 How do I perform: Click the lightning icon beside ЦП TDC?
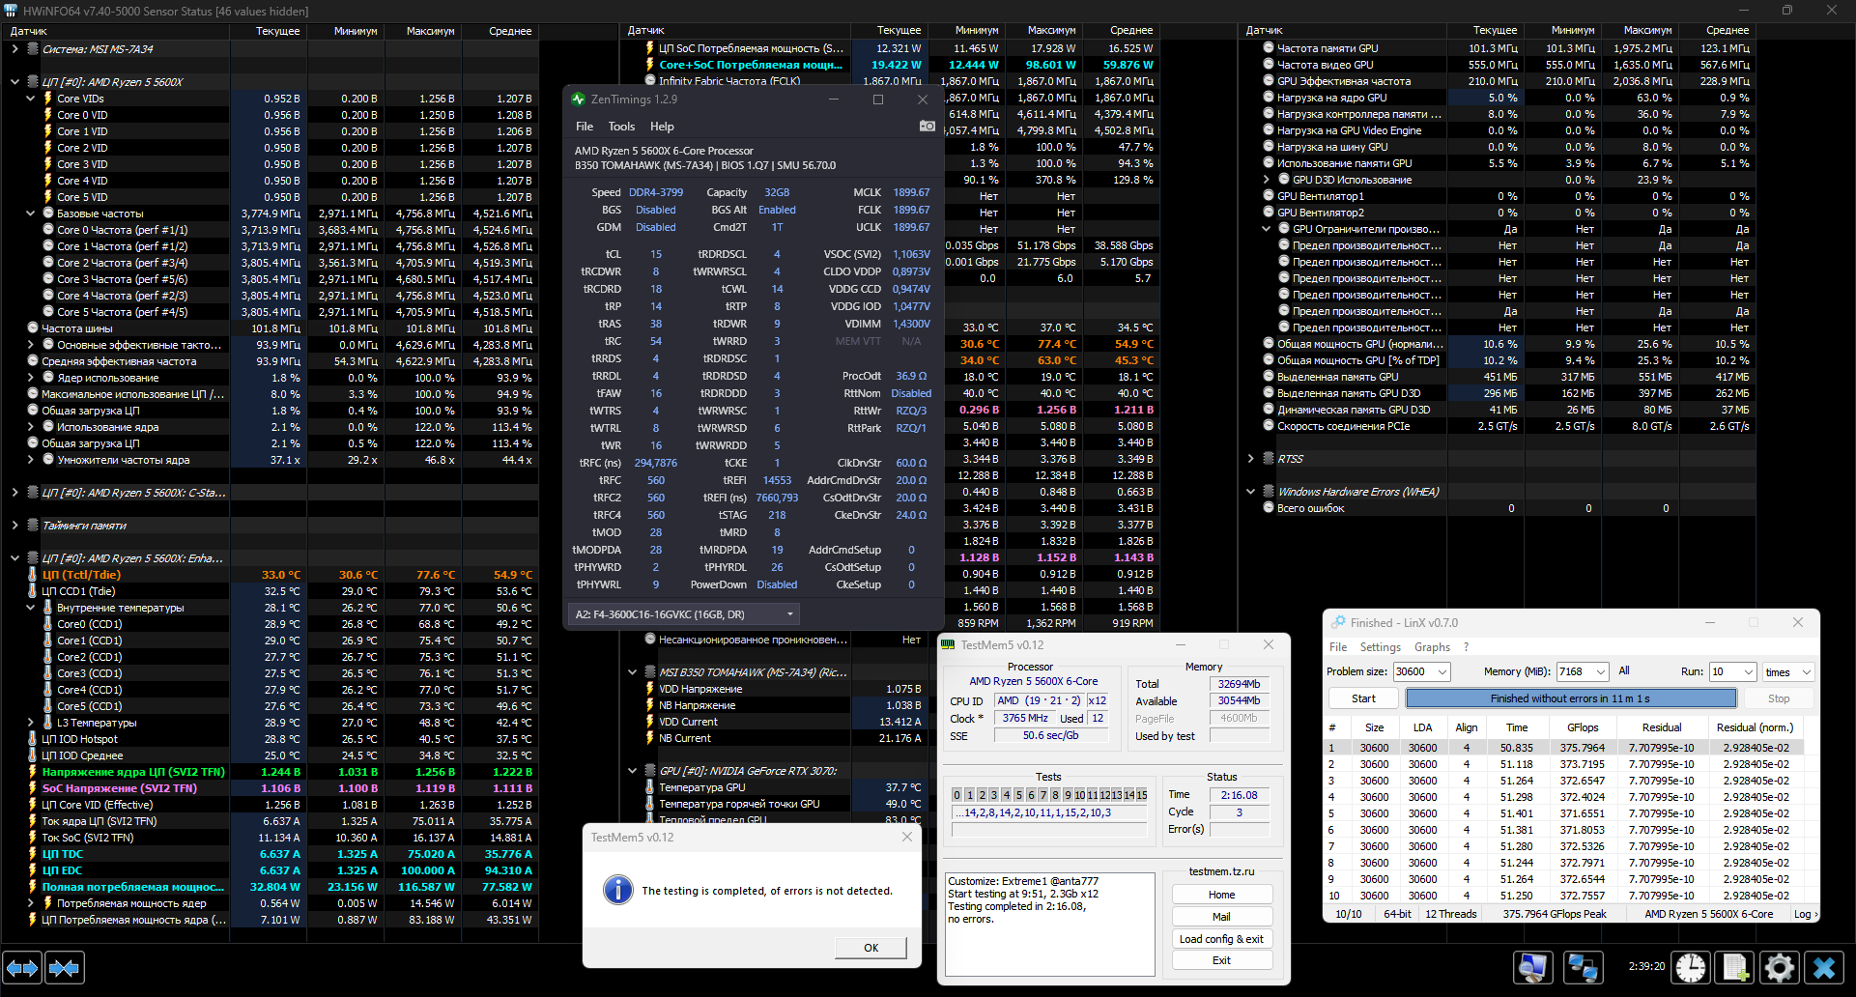33,854
